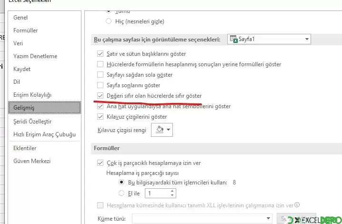Select Hızlı Erişim Araç Çubuğu category
The image size is (342, 224).
coord(44,134)
